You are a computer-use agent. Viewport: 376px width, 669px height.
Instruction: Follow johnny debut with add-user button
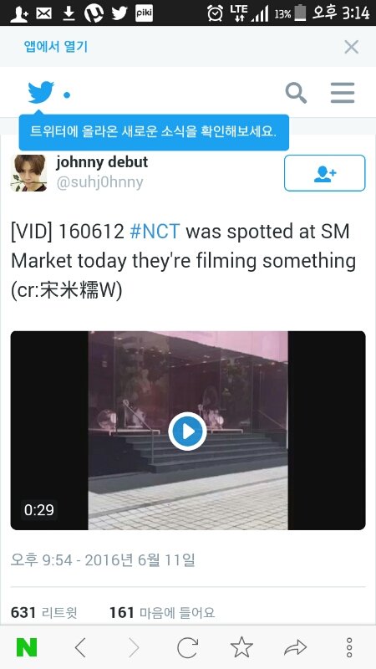click(x=324, y=173)
